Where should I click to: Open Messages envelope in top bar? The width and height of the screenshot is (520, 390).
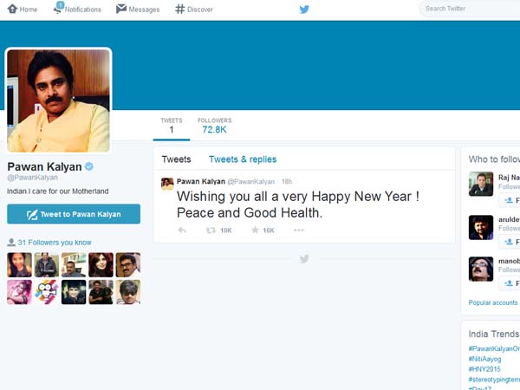tap(122, 10)
